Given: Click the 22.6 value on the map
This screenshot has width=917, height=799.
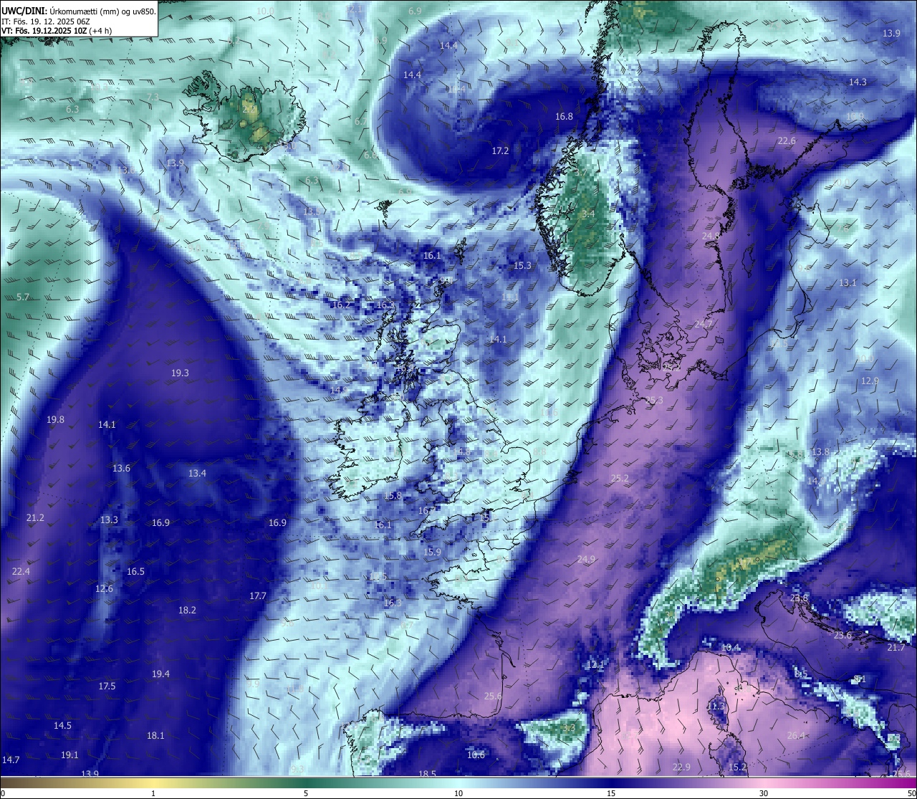Looking at the screenshot, I should tap(787, 140).
